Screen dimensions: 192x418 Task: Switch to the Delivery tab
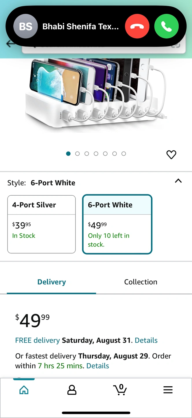click(x=51, y=282)
